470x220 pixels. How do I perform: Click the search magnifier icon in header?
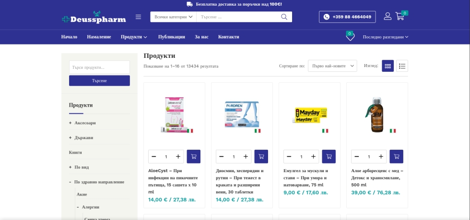[284, 17]
